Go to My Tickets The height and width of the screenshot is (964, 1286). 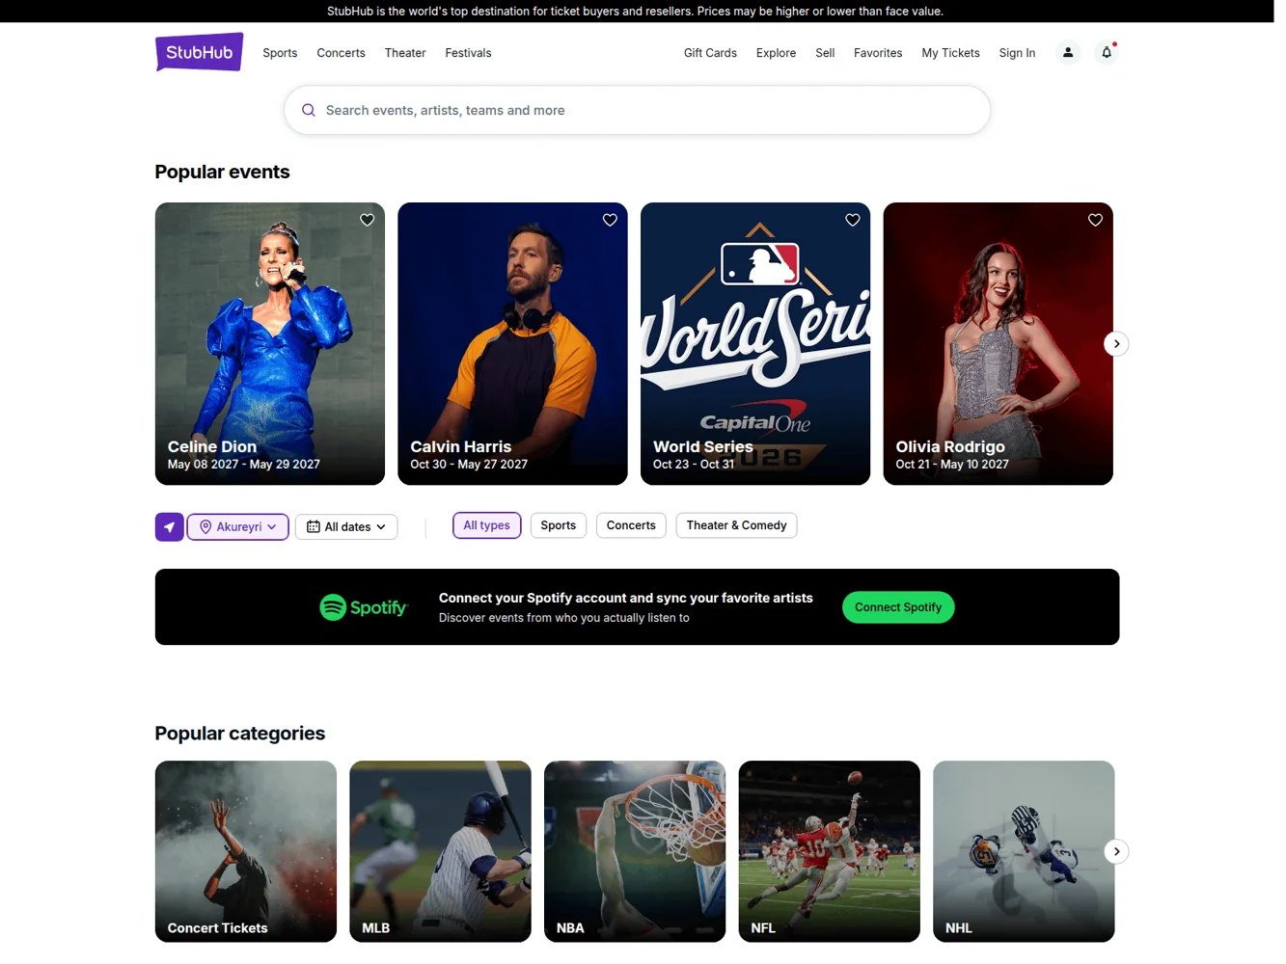tap(950, 53)
